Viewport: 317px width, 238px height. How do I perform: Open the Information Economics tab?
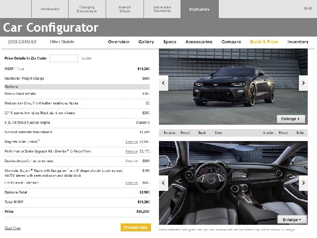(x=162, y=9)
